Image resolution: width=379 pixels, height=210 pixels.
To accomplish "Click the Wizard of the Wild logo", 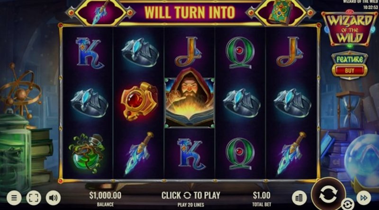I will (350, 28).
